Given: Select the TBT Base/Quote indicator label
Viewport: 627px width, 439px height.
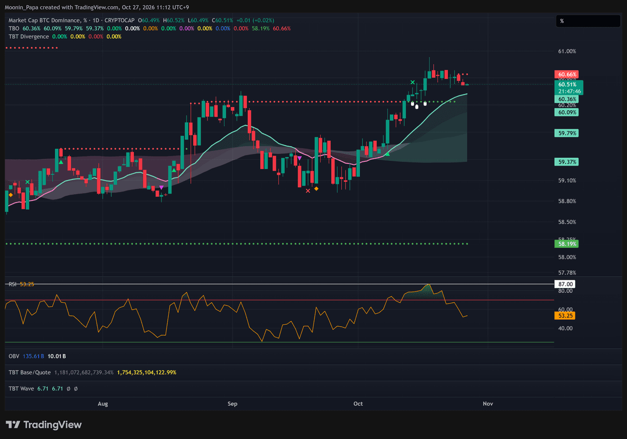Looking at the screenshot, I should (x=30, y=372).
